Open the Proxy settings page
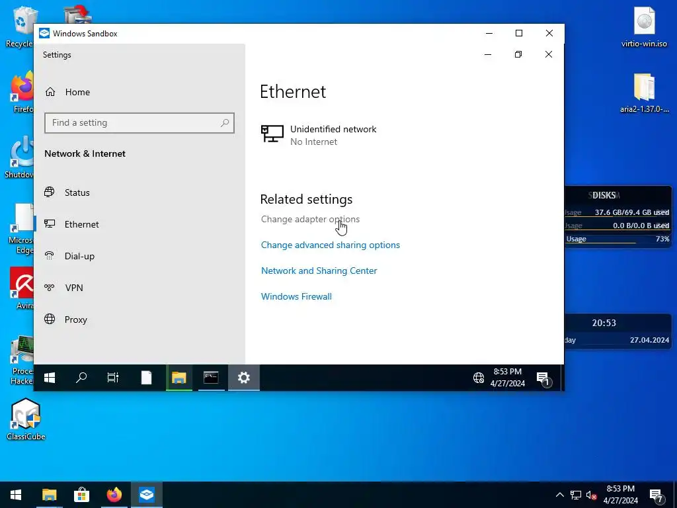 [x=66, y=319]
